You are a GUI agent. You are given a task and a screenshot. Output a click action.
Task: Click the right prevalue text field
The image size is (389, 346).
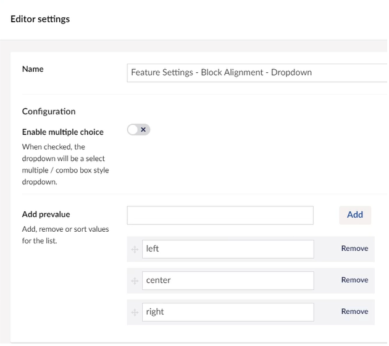pyautogui.click(x=227, y=312)
